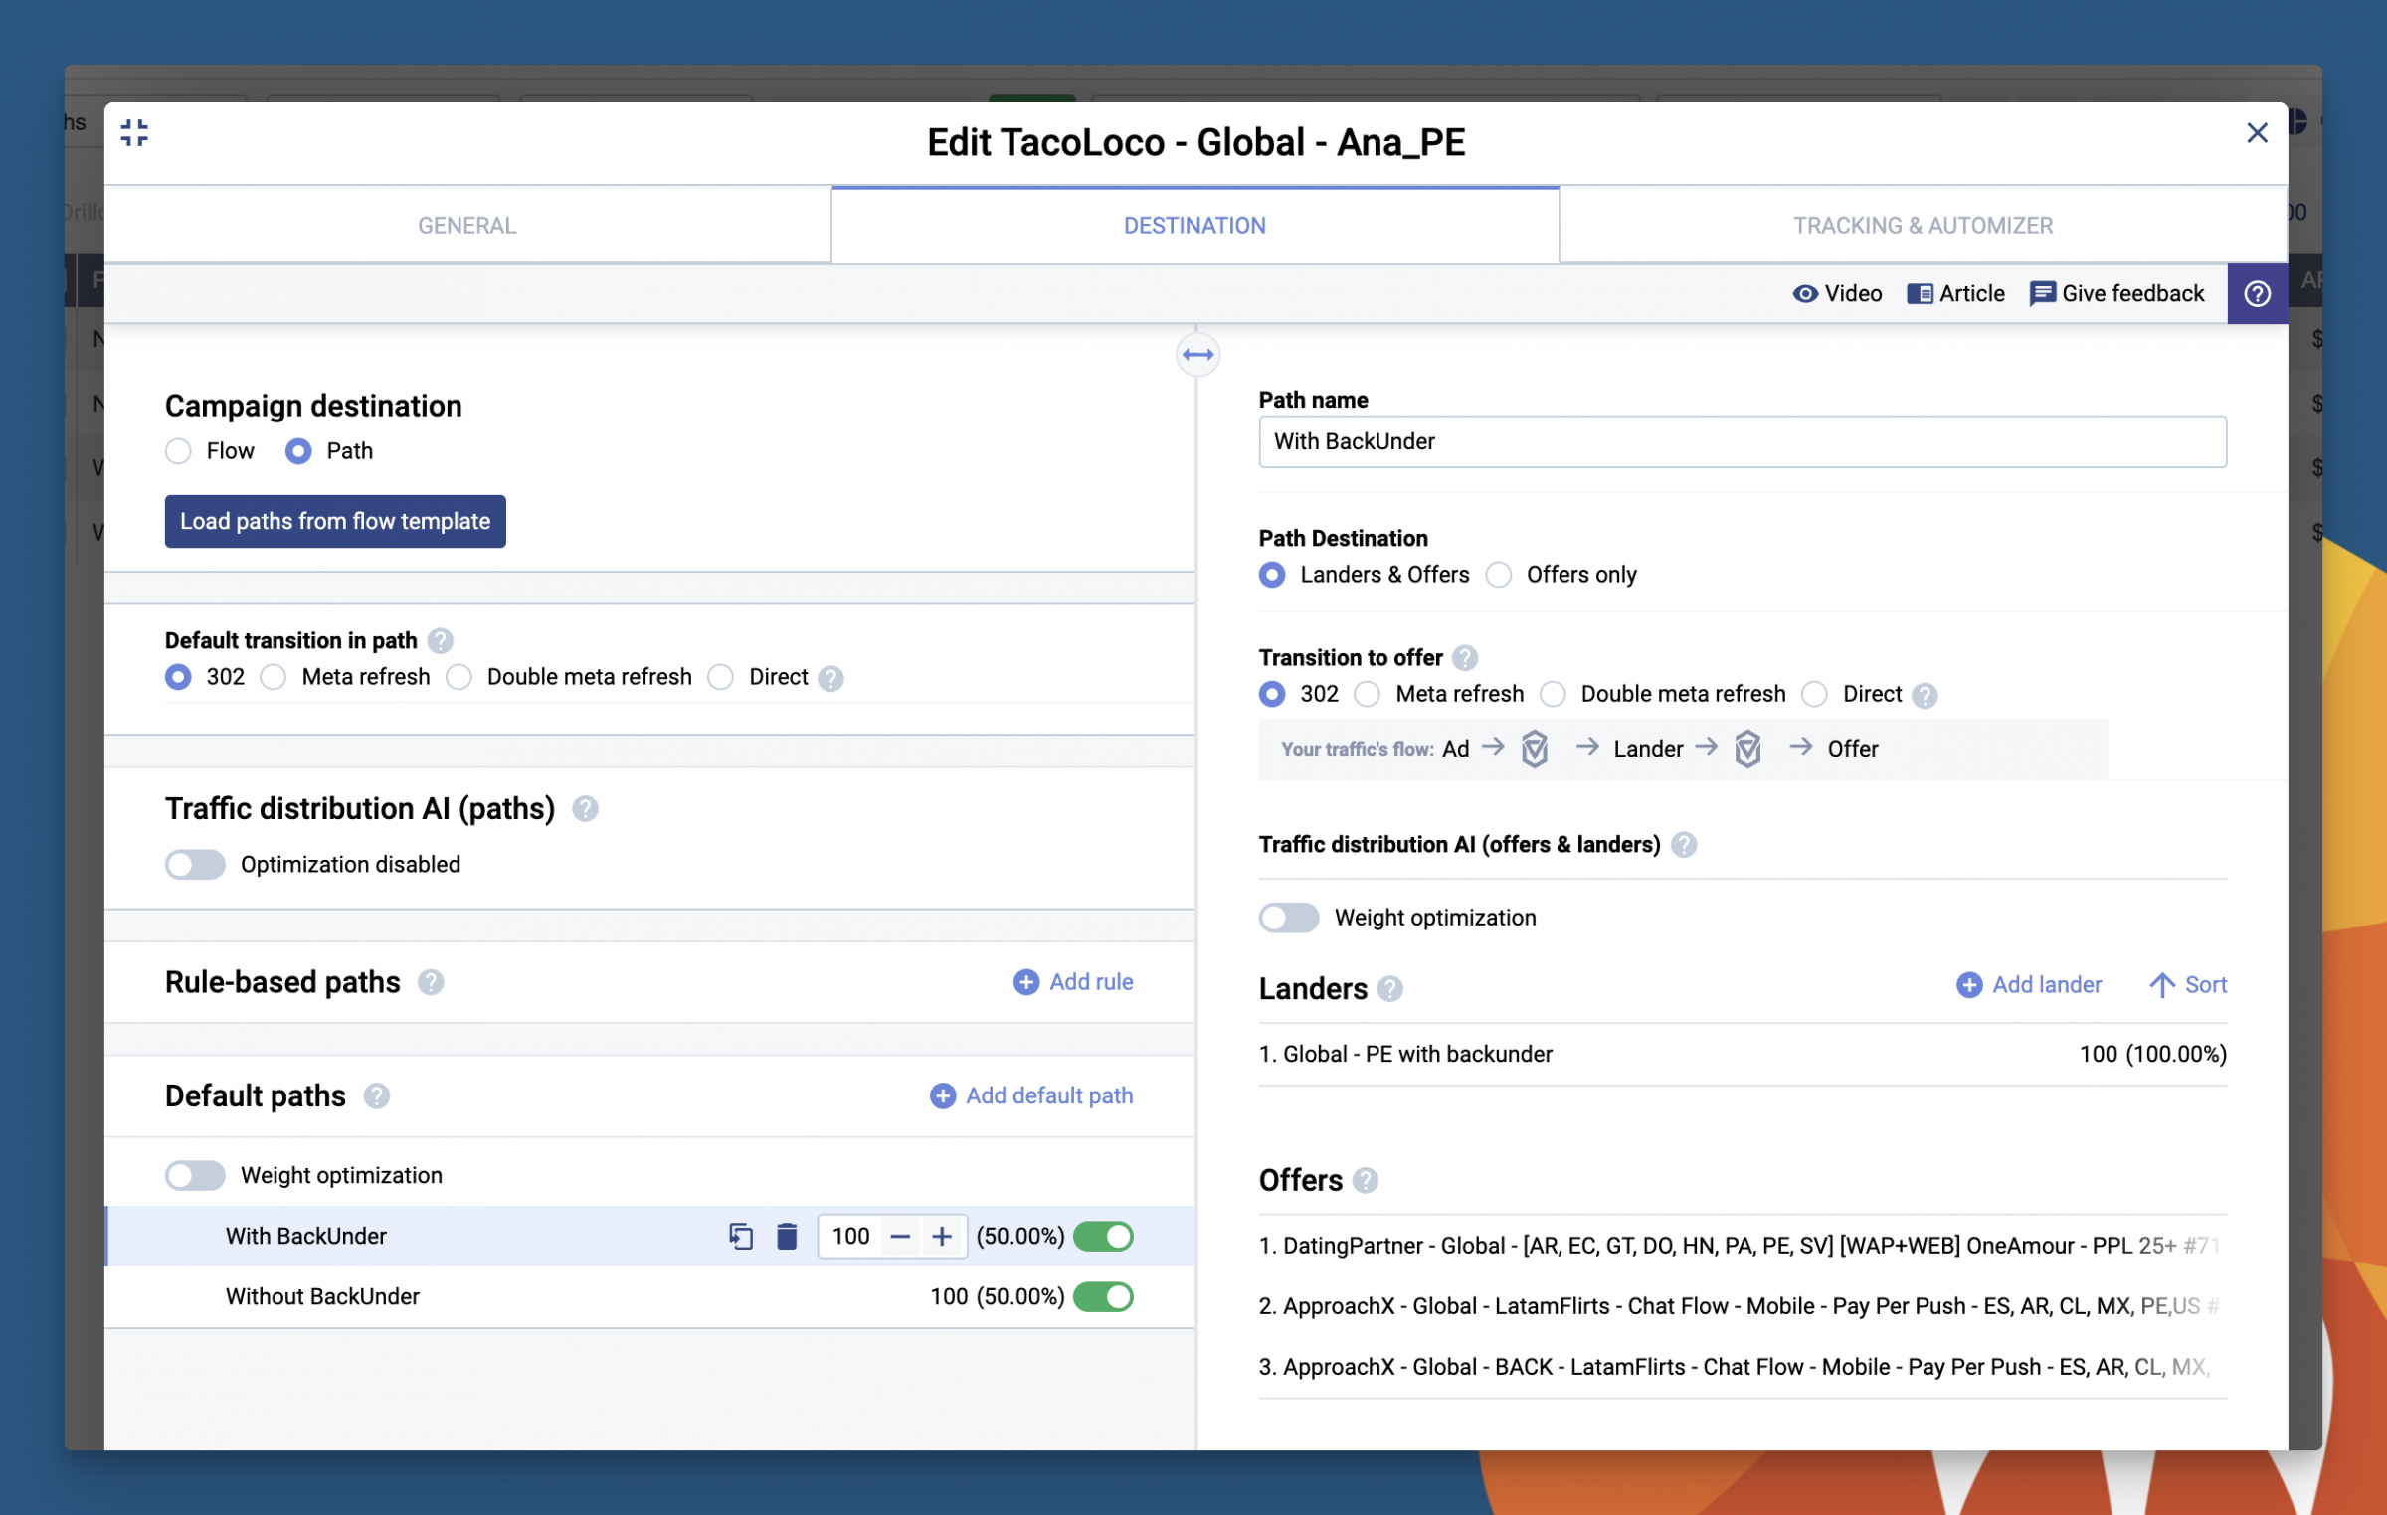Open the Article help link
Image resolution: width=2387 pixels, height=1515 pixels.
click(x=1955, y=294)
